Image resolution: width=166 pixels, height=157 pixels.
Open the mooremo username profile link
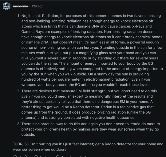click(20, 6)
